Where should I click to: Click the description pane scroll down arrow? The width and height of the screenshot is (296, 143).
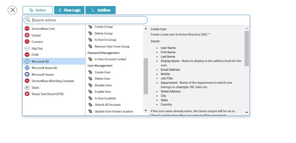[247, 113]
